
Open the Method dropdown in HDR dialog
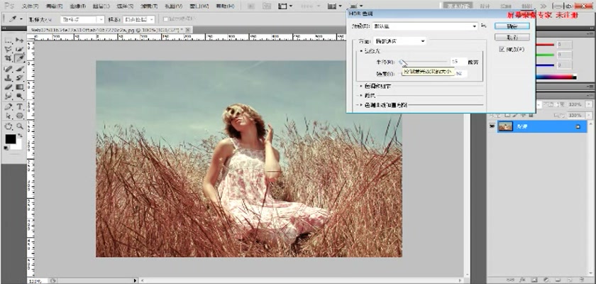click(399, 40)
